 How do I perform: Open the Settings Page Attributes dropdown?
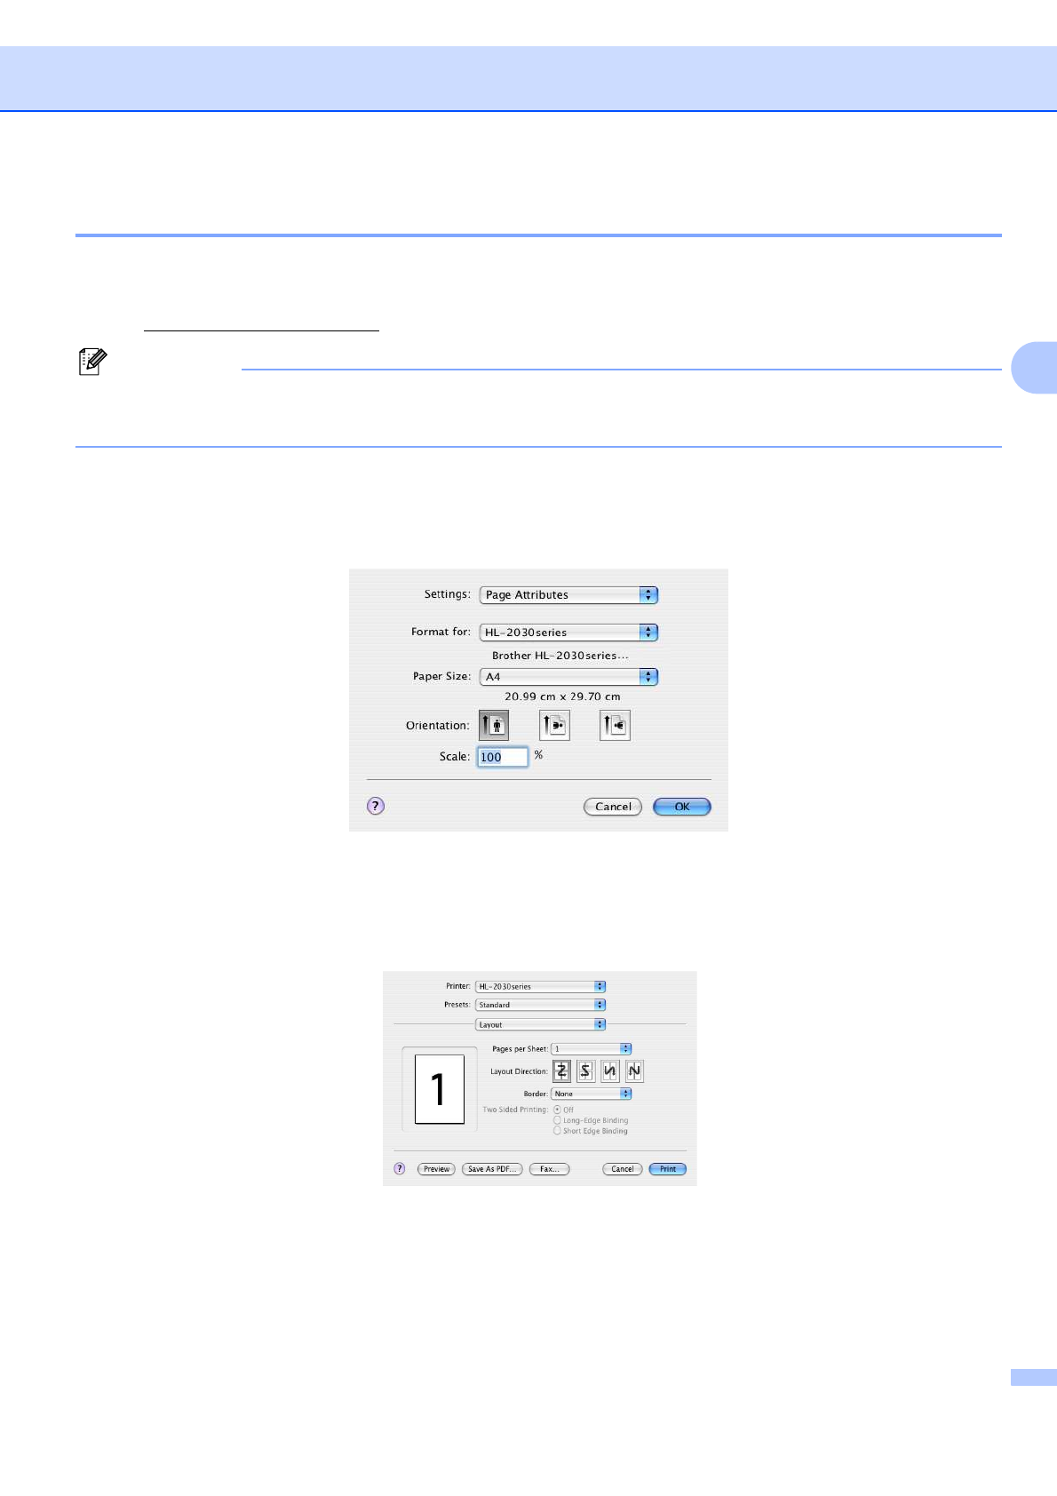[x=568, y=595]
